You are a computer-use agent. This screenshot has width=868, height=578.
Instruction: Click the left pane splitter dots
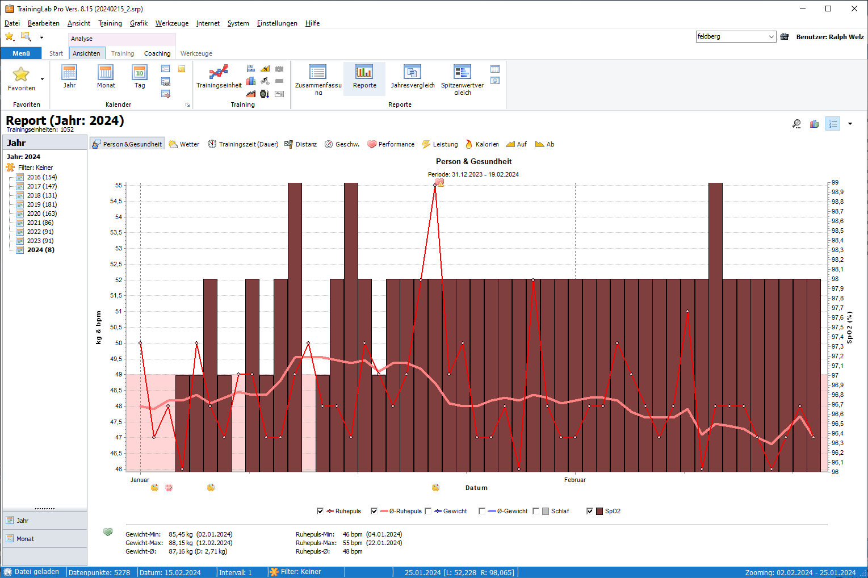[x=45, y=509]
